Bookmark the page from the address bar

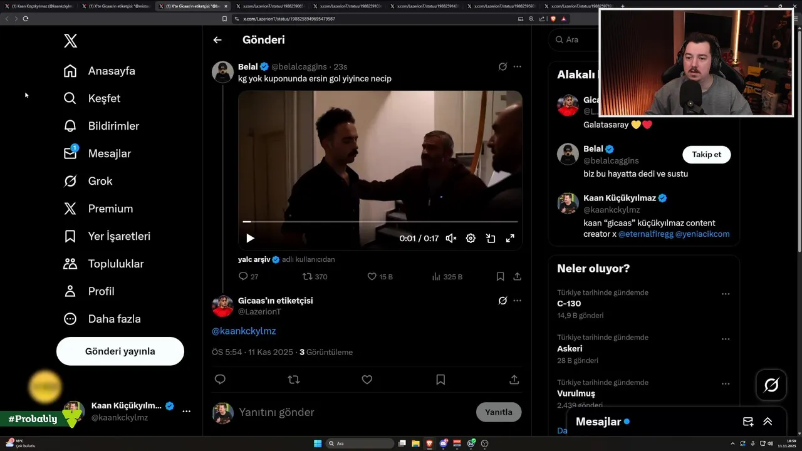coord(225,19)
